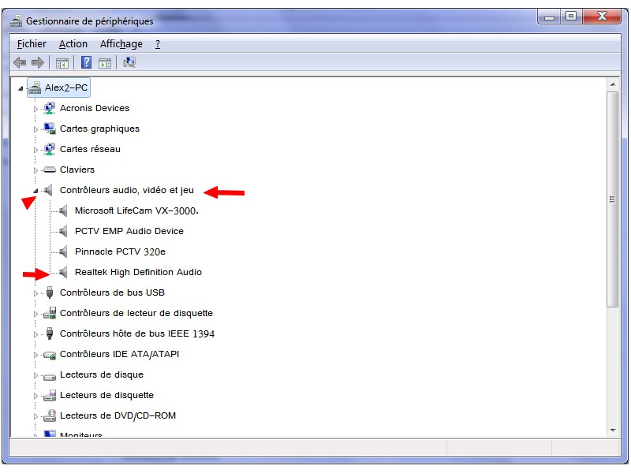Click the Back arrow toolbar button
Screen dimensions: 631x473
click(20, 63)
